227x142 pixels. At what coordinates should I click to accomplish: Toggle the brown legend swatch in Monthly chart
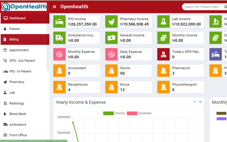point(221,113)
